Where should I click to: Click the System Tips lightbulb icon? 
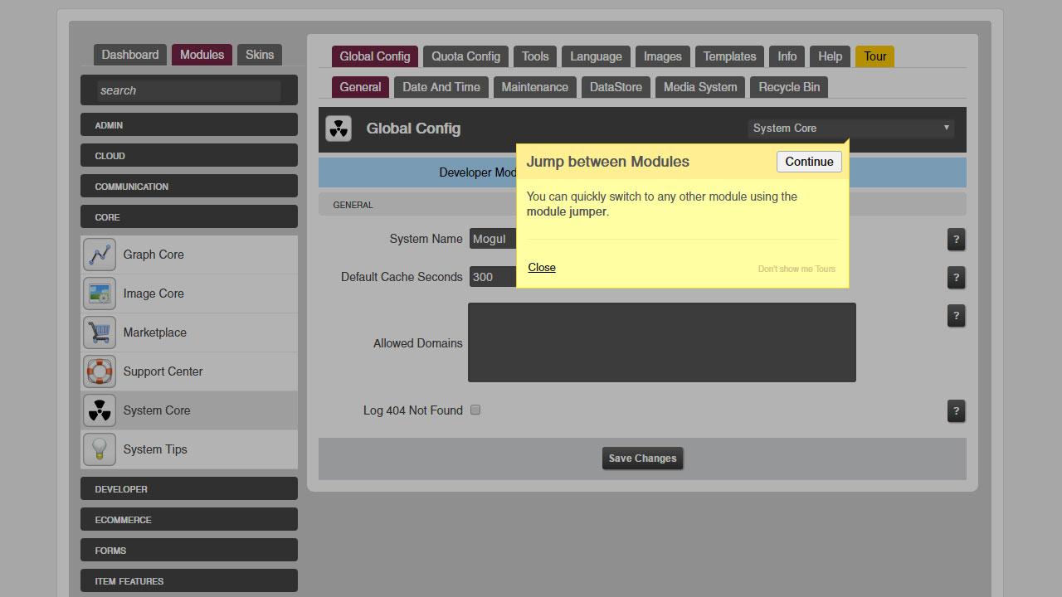pyautogui.click(x=100, y=449)
